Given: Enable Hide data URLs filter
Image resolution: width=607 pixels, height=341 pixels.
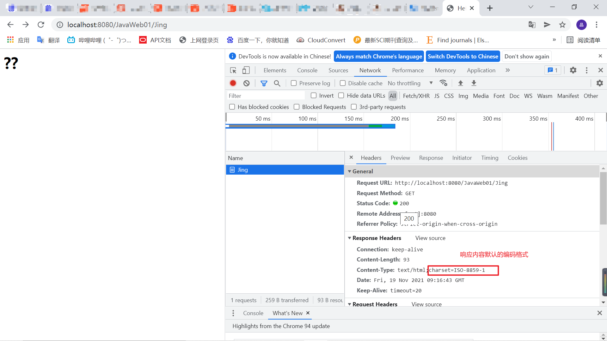Looking at the screenshot, I should coord(341,95).
